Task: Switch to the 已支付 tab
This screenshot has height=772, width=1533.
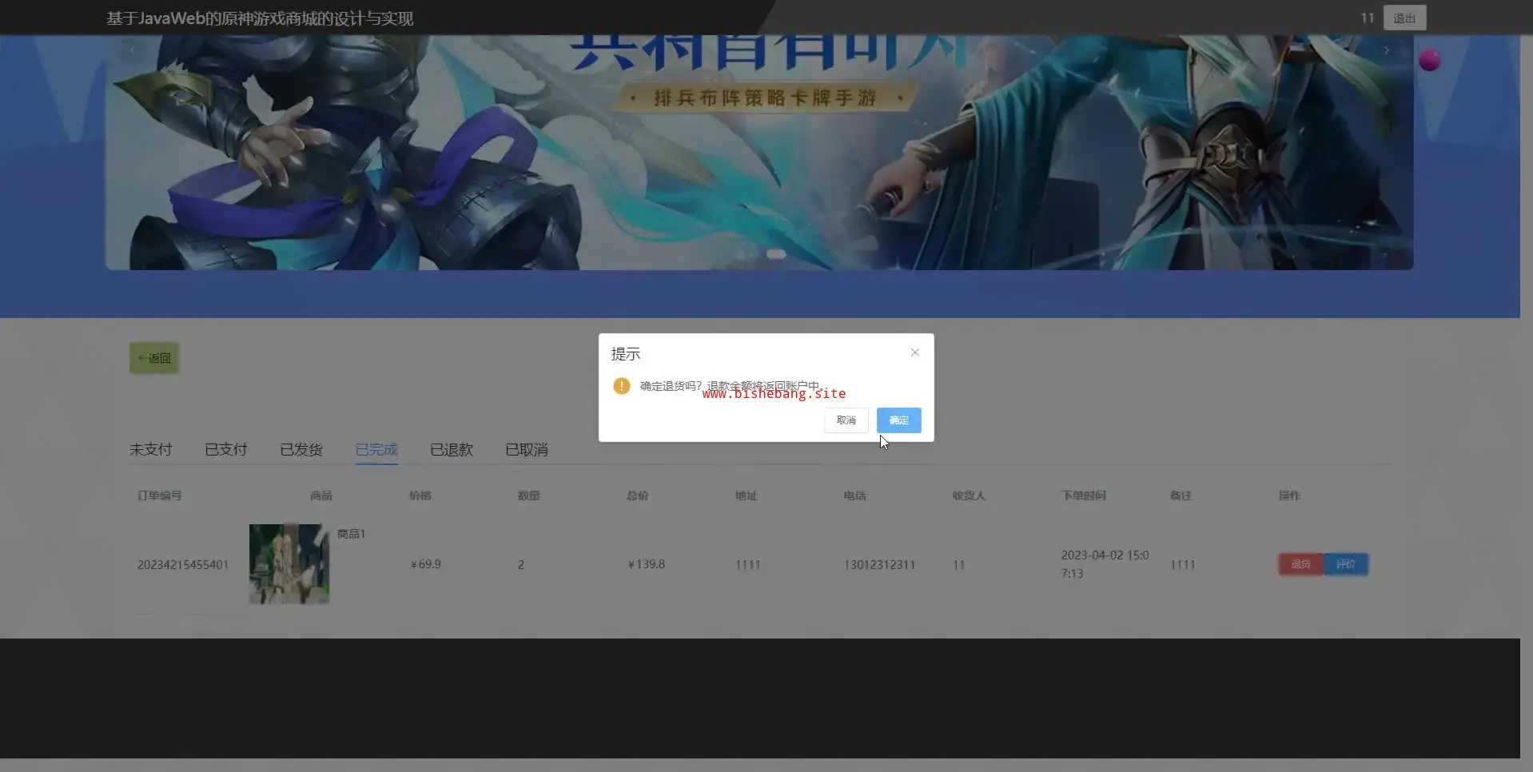Action: tap(226, 450)
